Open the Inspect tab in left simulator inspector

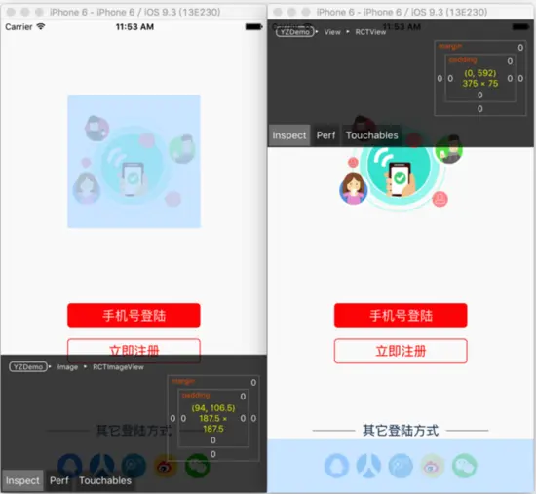tap(22, 480)
